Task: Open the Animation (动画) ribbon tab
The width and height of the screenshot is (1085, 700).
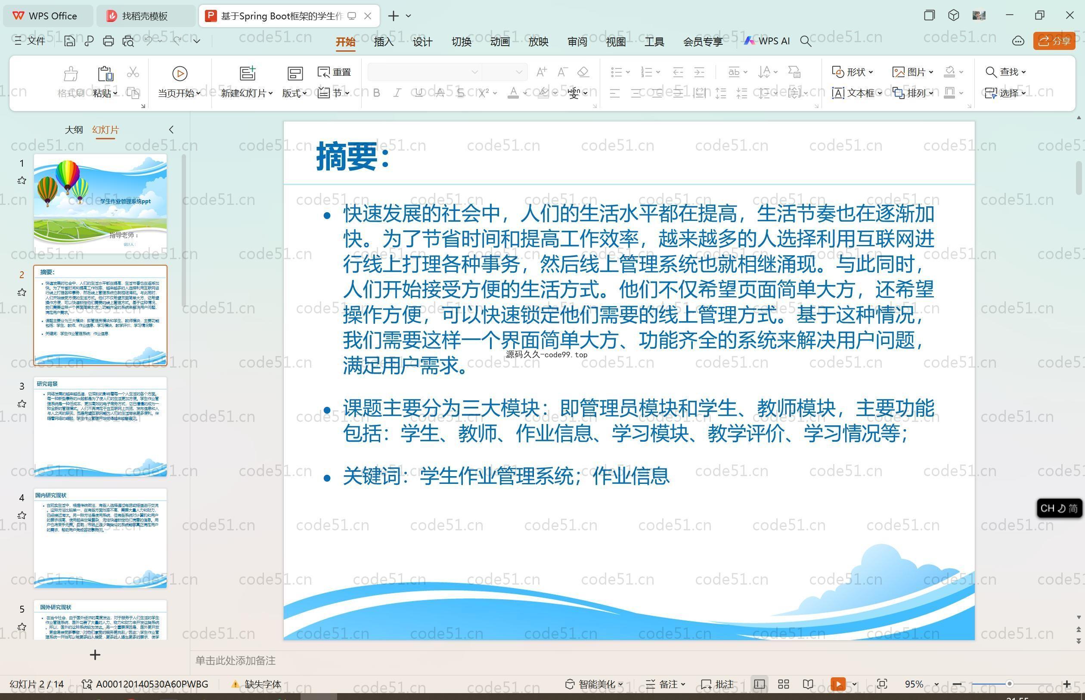Action: [500, 42]
